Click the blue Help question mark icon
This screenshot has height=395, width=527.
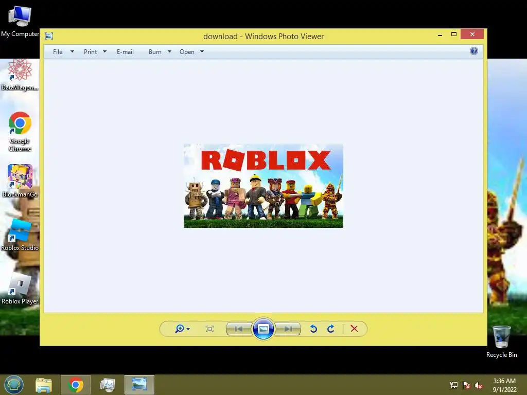click(x=474, y=51)
